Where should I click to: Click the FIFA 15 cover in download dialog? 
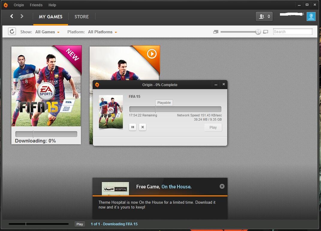coord(111,112)
